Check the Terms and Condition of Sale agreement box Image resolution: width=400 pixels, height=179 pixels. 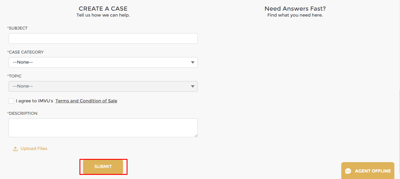pos(11,101)
